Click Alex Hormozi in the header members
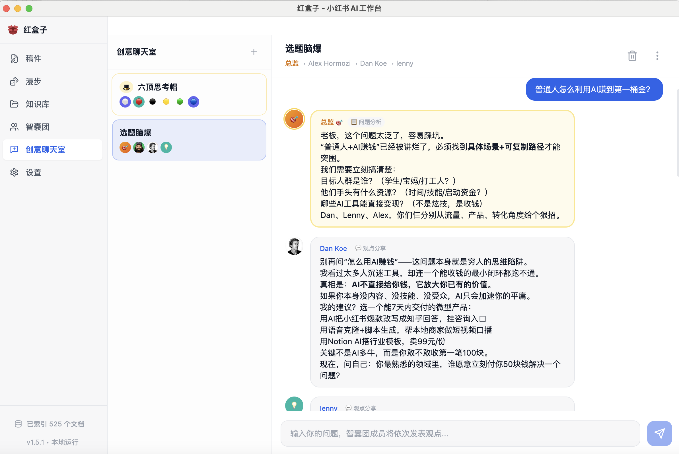This screenshot has height=454, width=679. coord(329,63)
